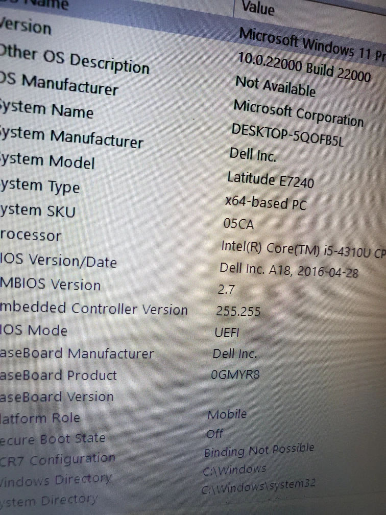Select the value Microsoft Windows 11 Pro
386x515 pixels.
coord(312,44)
